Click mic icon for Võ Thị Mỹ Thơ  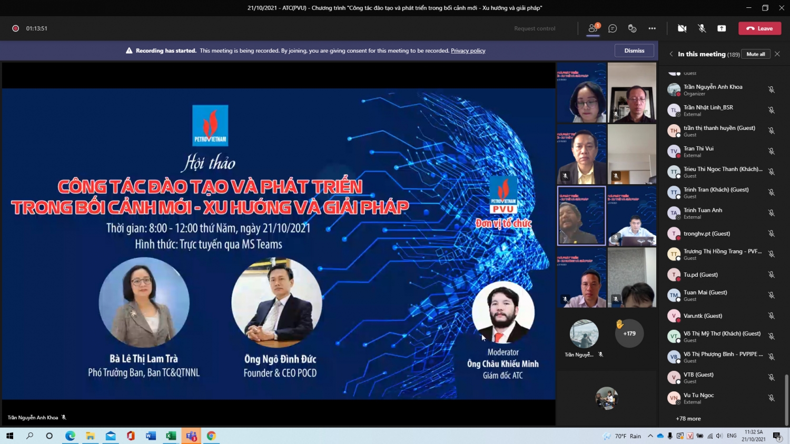[x=771, y=336]
